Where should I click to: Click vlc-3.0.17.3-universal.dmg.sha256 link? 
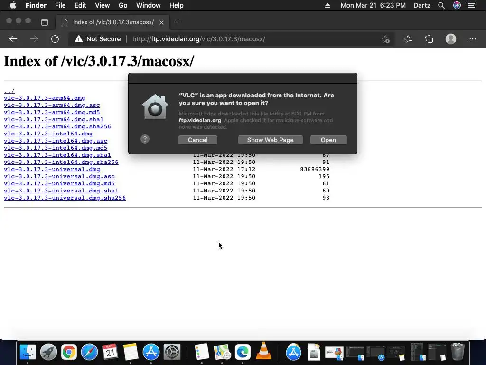coord(65,198)
